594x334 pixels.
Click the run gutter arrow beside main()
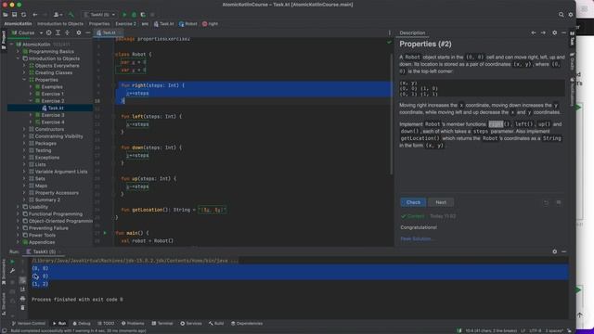[x=105, y=233]
